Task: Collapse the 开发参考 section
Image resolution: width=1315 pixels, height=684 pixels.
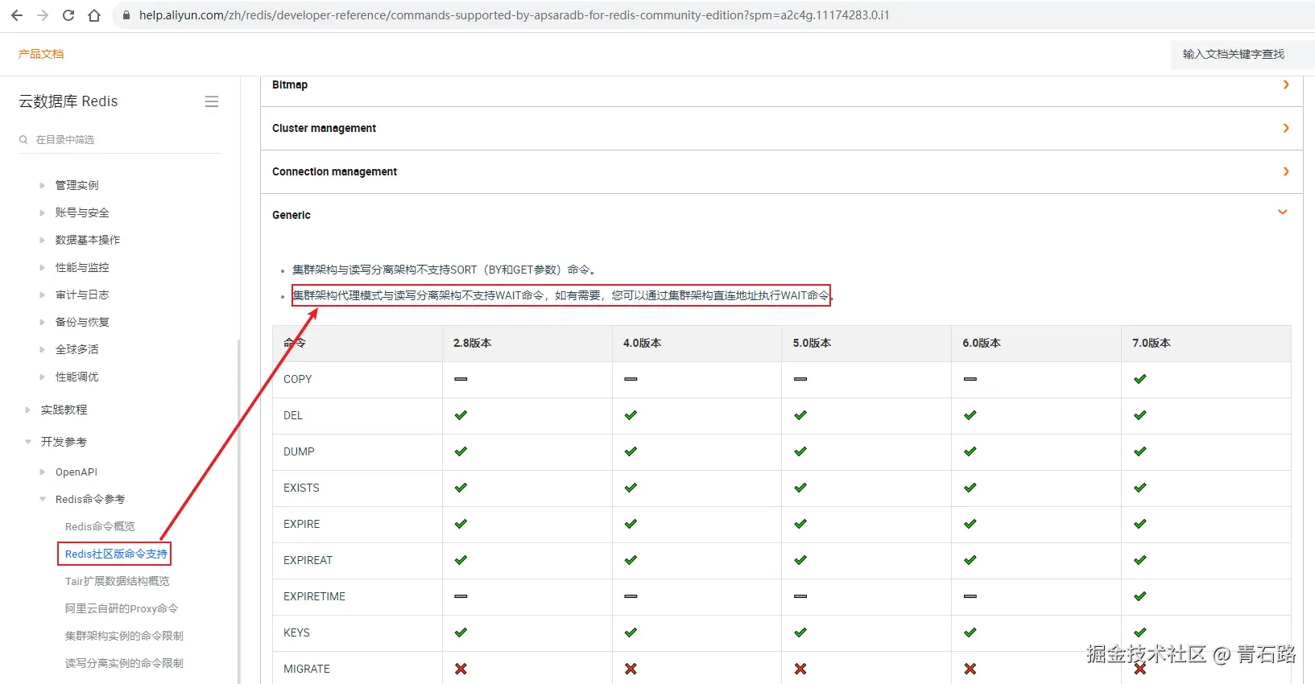Action: point(28,442)
